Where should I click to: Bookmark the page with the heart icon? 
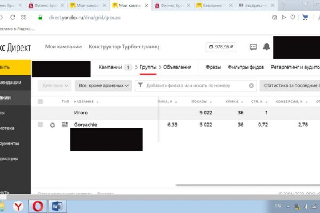pyautogui.click(x=293, y=18)
